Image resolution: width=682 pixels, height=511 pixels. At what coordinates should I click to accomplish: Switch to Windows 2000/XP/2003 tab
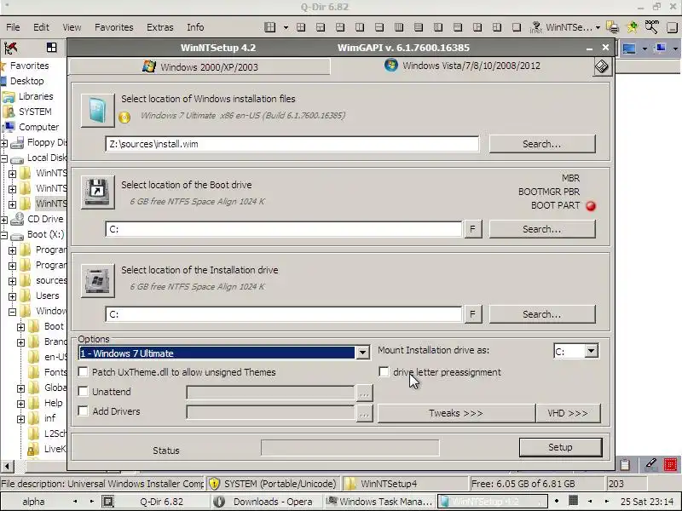point(200,67)
